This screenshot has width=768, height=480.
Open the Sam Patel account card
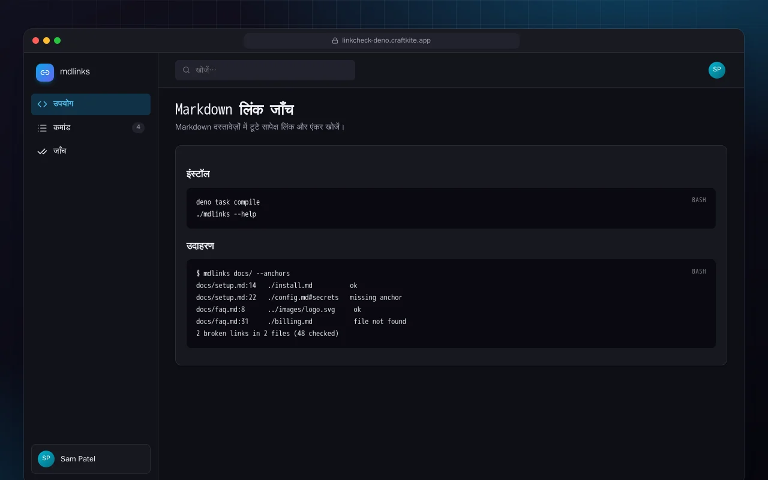(91, 459)
